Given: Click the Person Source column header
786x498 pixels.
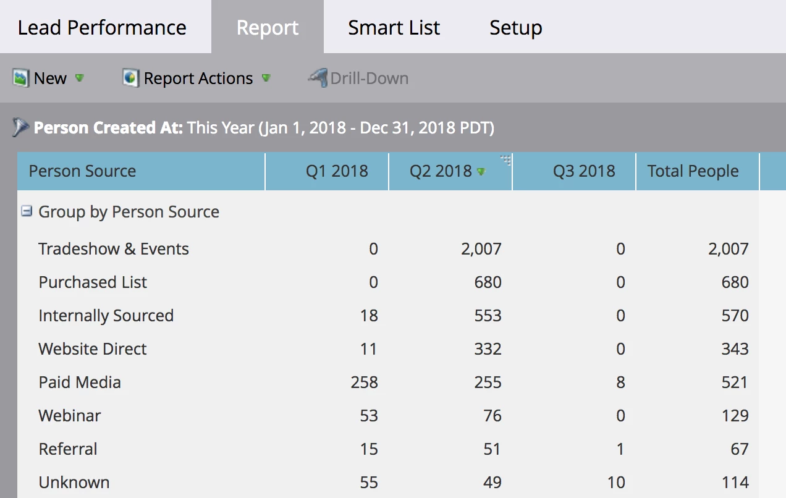Looking at the screenshot, I should point(82,171).
